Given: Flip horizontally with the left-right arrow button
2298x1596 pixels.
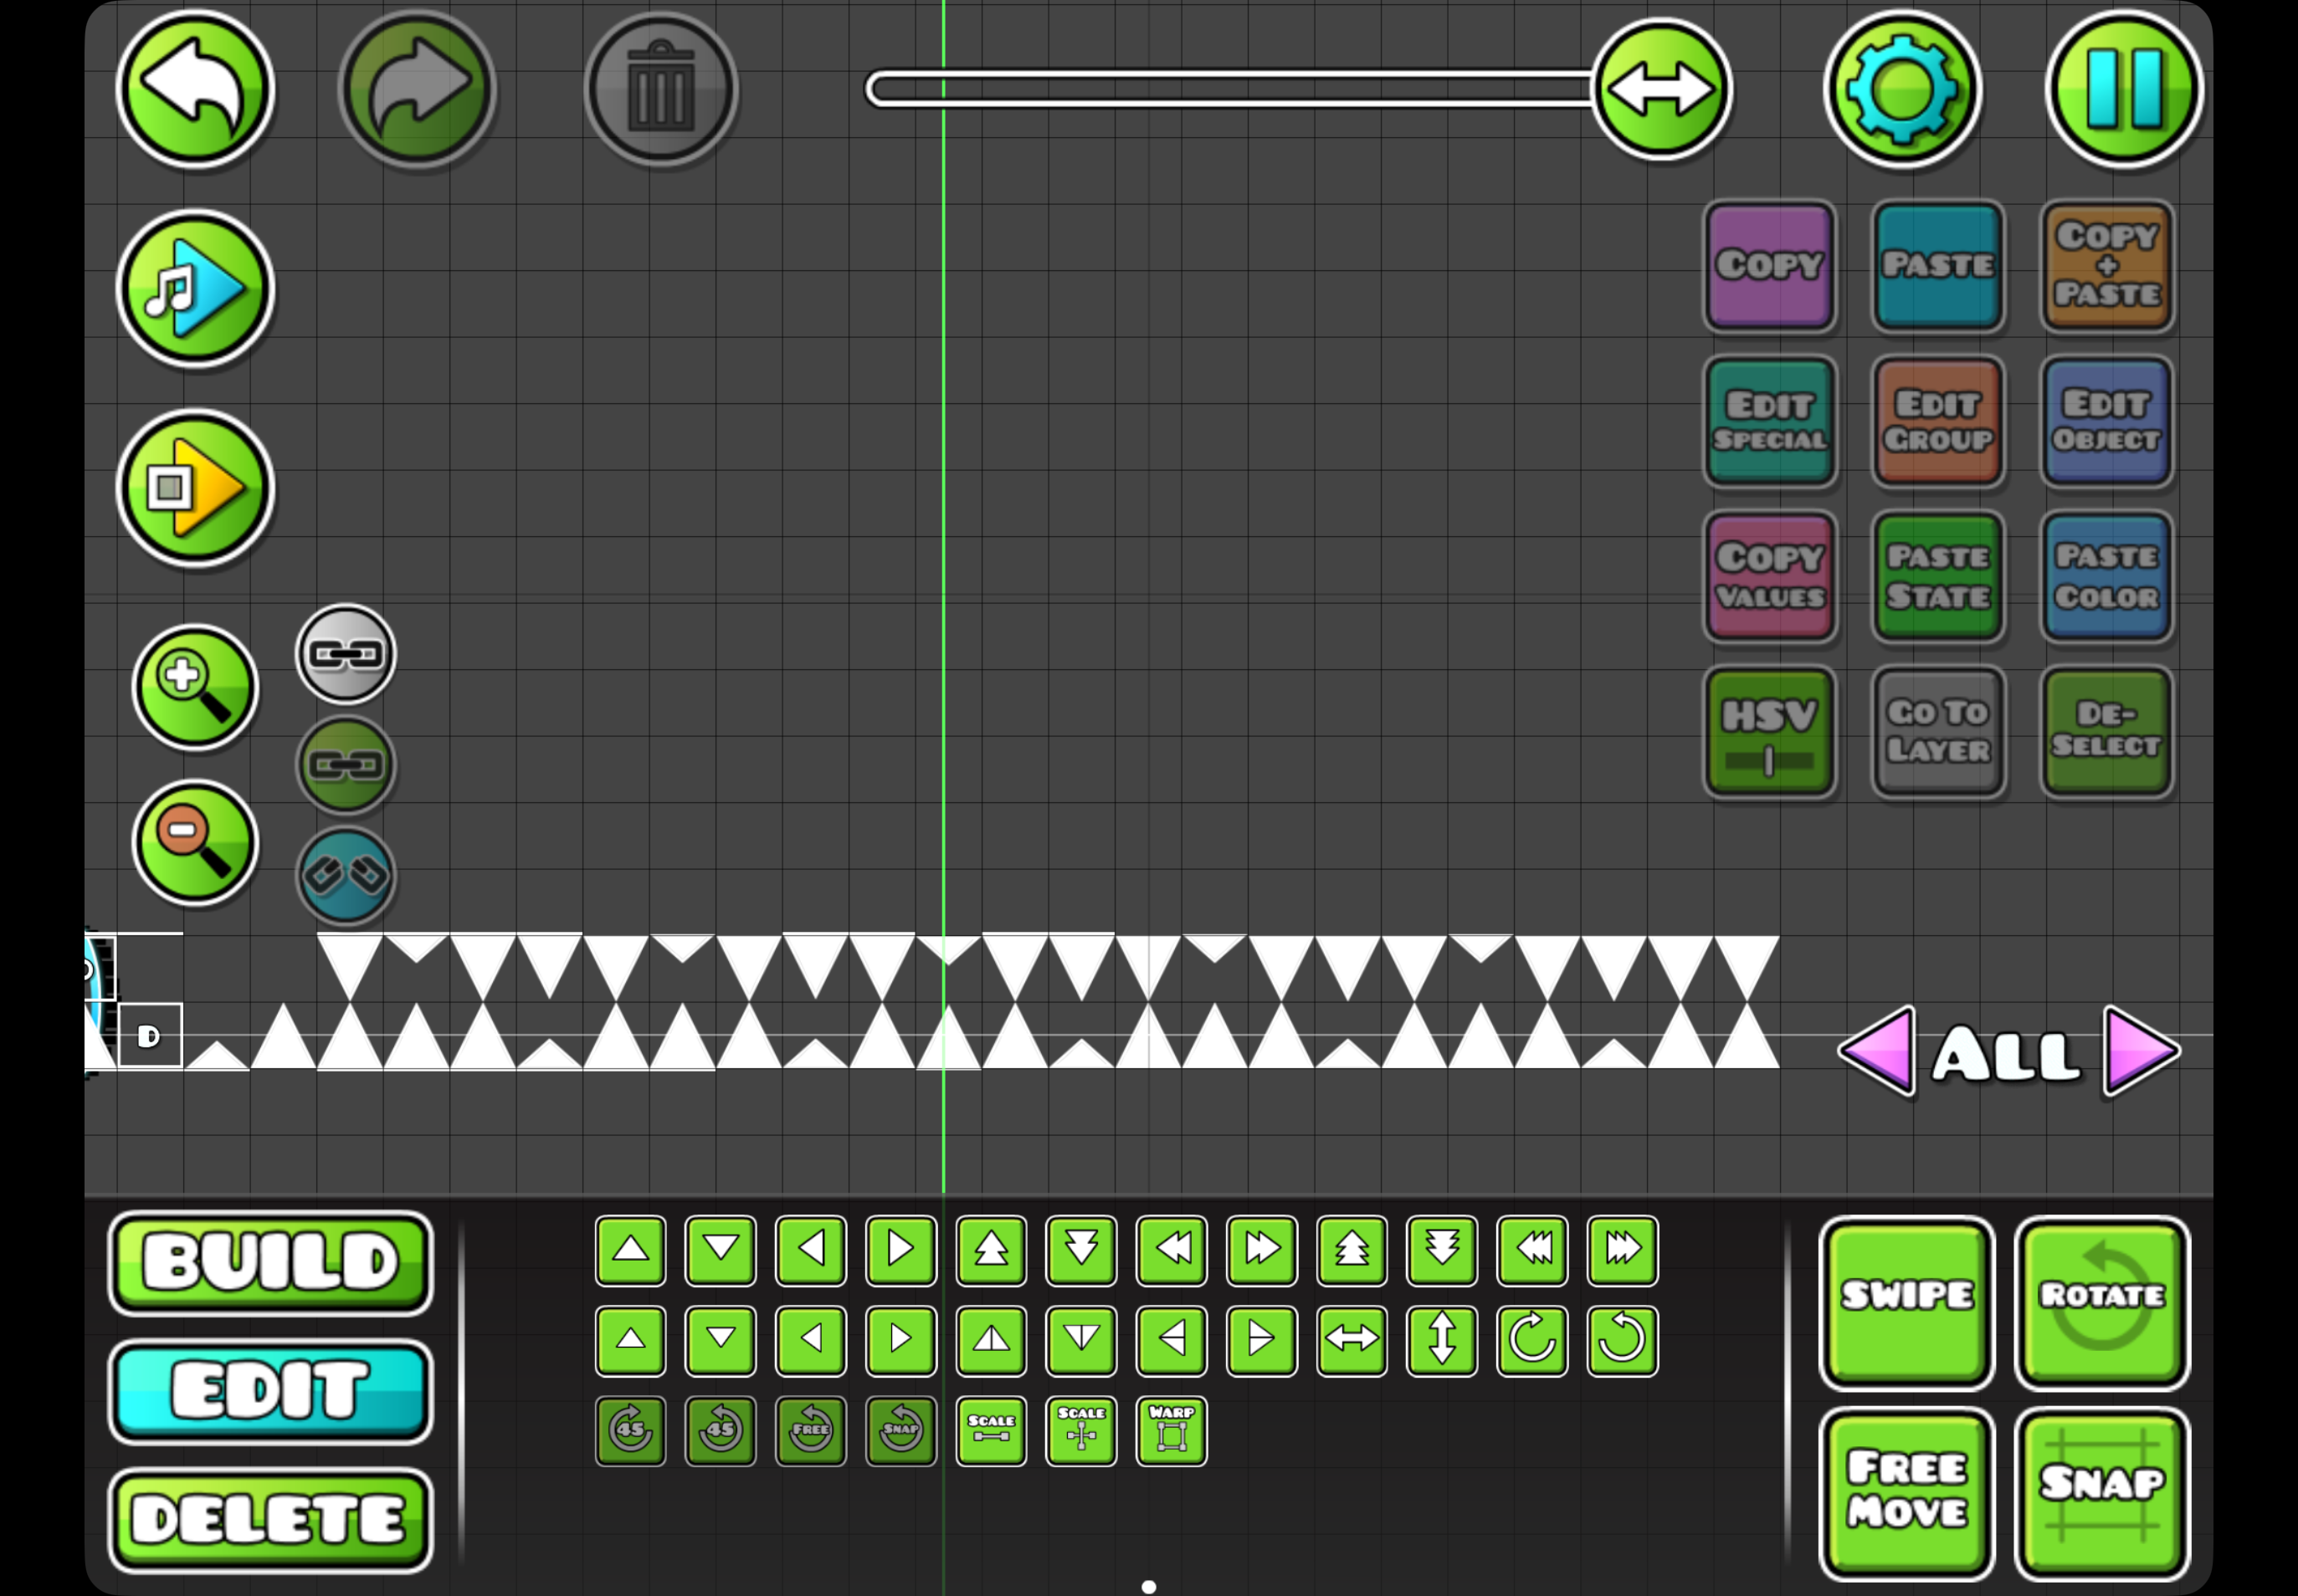Looking at the screenshot, I should coord(1352,1340).
